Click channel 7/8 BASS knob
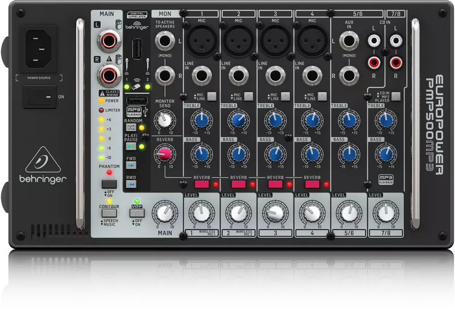This screenshot has height=311, width=455. pos(386,154)
